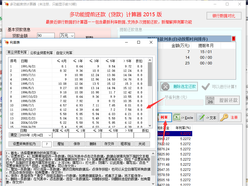Select rate row dated 1995/7/1
Image resolution: width=248 pixels, height=186 pixels.
[x=78, y=84]
